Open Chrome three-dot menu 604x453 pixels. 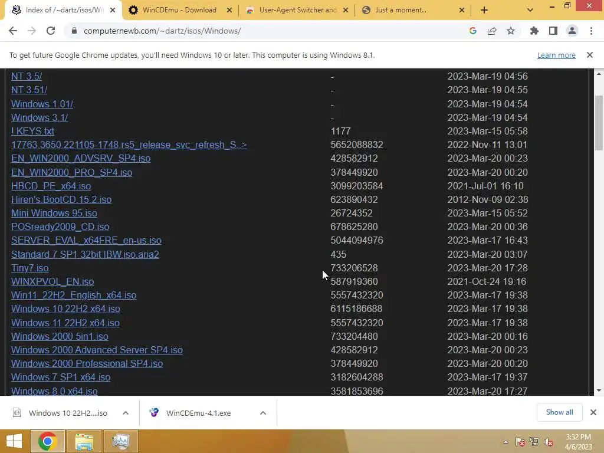[x=591, y=31]
